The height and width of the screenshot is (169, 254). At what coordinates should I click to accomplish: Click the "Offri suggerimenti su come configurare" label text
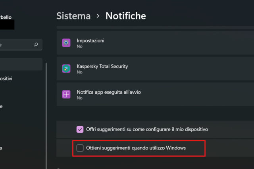point(147,129)
